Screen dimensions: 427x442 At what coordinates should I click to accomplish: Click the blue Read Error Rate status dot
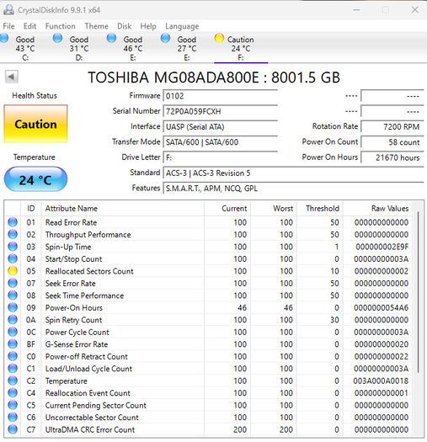13,222
